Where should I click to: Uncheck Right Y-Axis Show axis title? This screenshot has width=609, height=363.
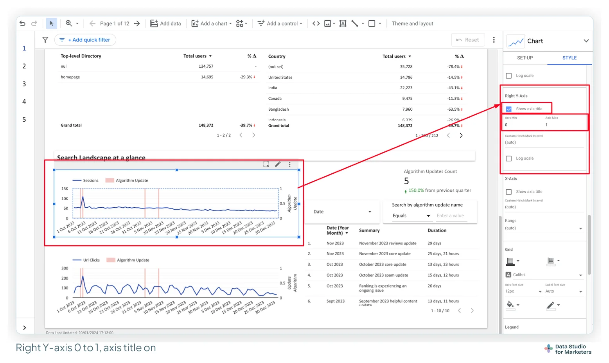click(509, 109)
